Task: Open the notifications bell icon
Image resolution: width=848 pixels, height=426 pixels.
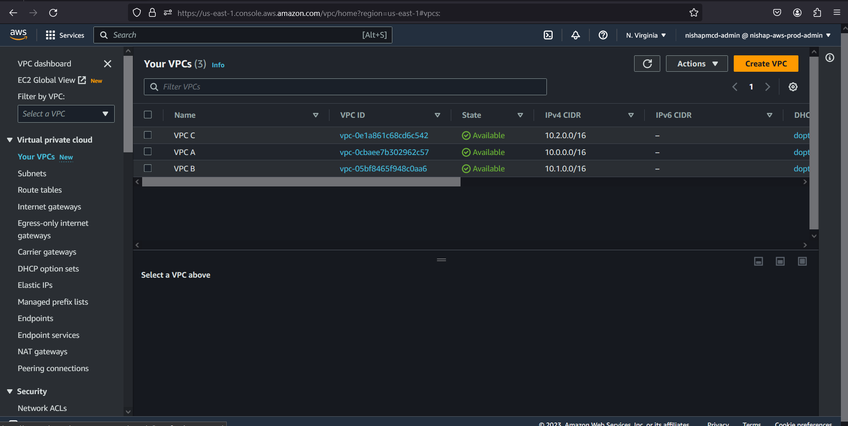Action: [576, 35]
